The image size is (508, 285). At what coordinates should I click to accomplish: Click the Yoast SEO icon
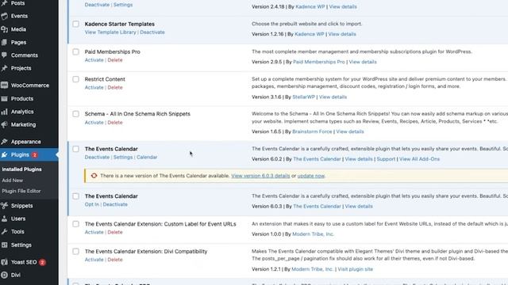(x=4, y=262)
